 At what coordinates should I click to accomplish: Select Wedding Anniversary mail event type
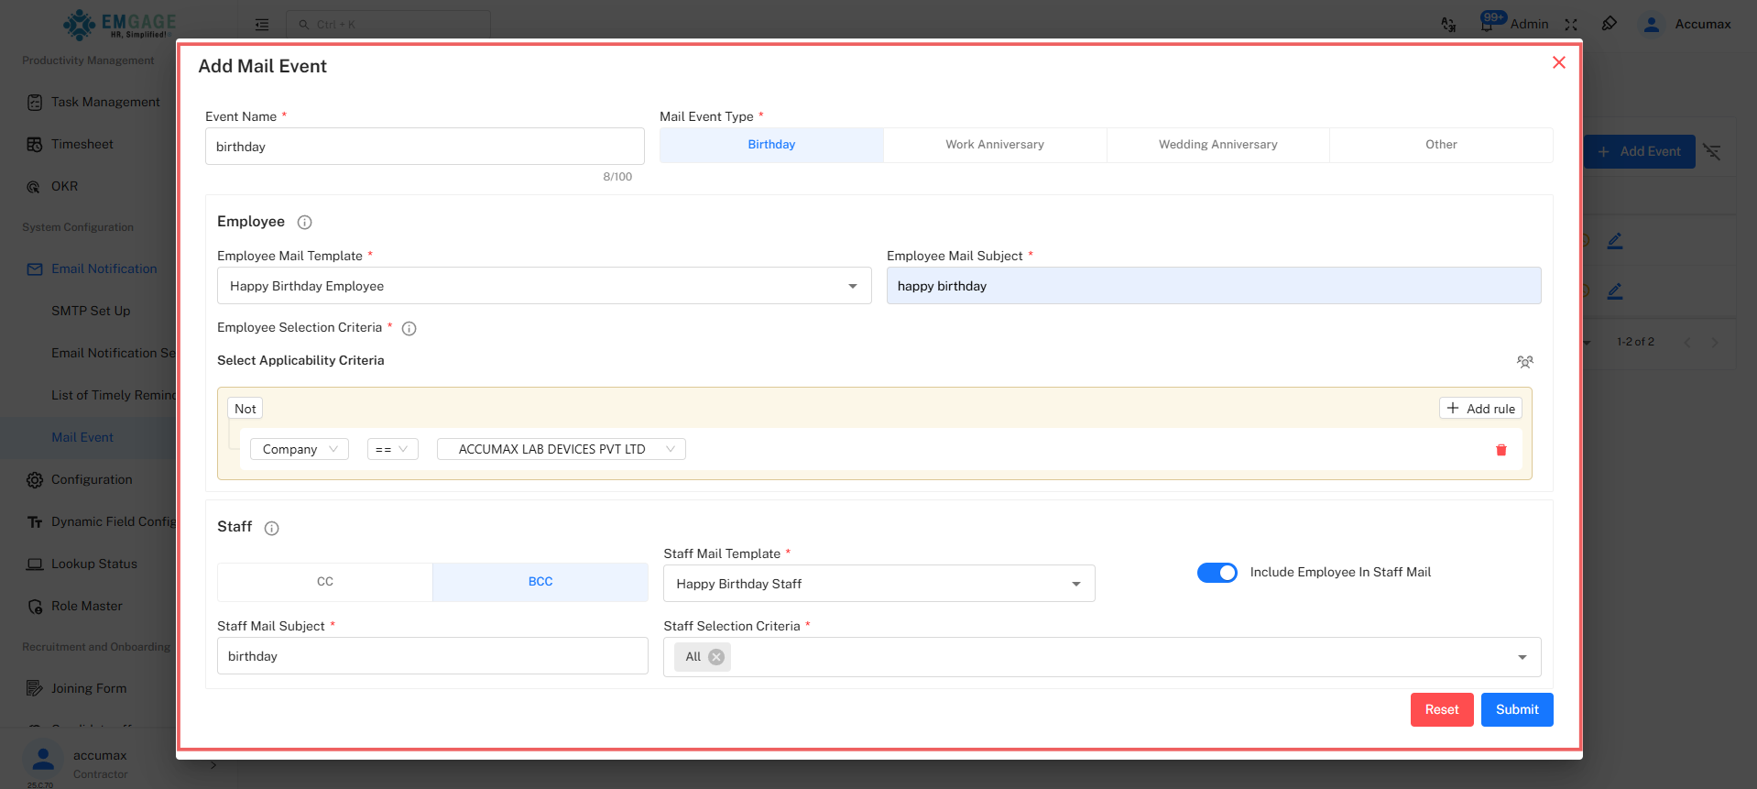(x=1217, y=145)
